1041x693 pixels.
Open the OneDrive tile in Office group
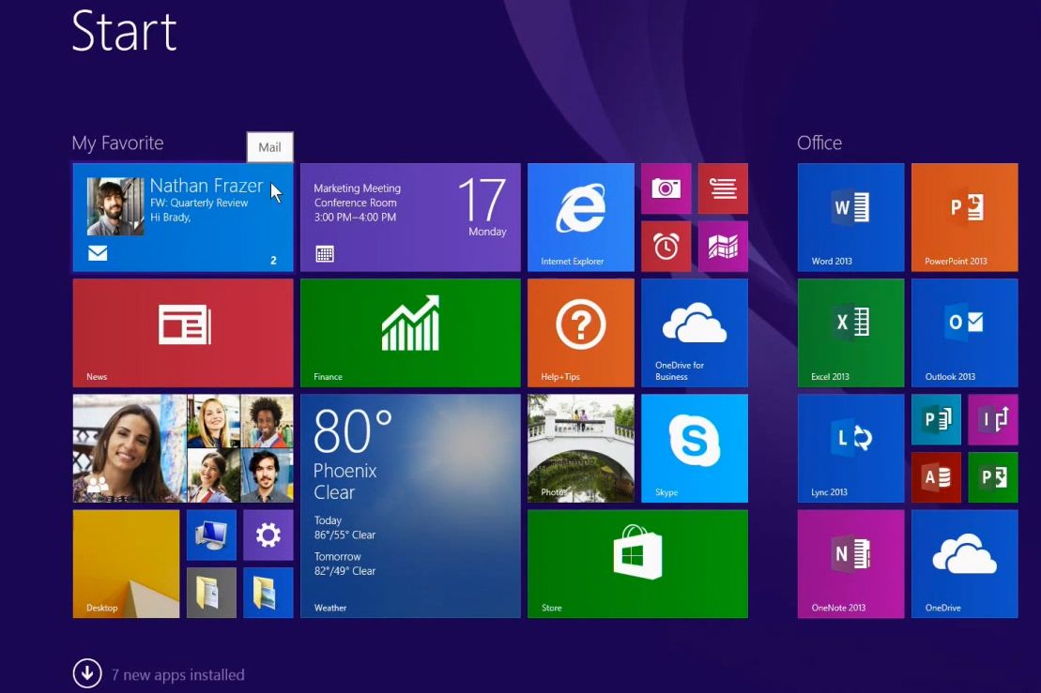point(965,564)
